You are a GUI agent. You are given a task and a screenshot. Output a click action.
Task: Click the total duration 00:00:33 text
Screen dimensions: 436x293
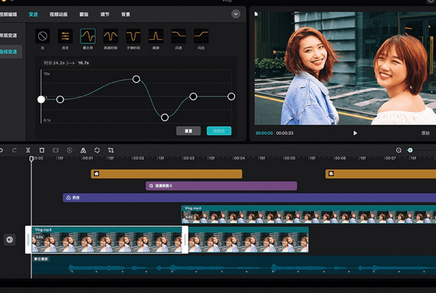click(285, 133)
